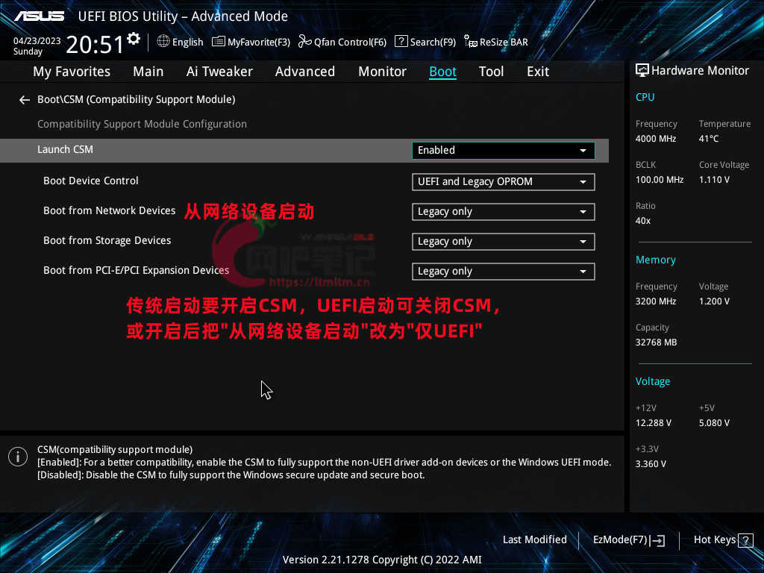Click the CPU frequency value 4000 MHz
Image resolution: width=764 pixels, height=573 pixels.
656,139
